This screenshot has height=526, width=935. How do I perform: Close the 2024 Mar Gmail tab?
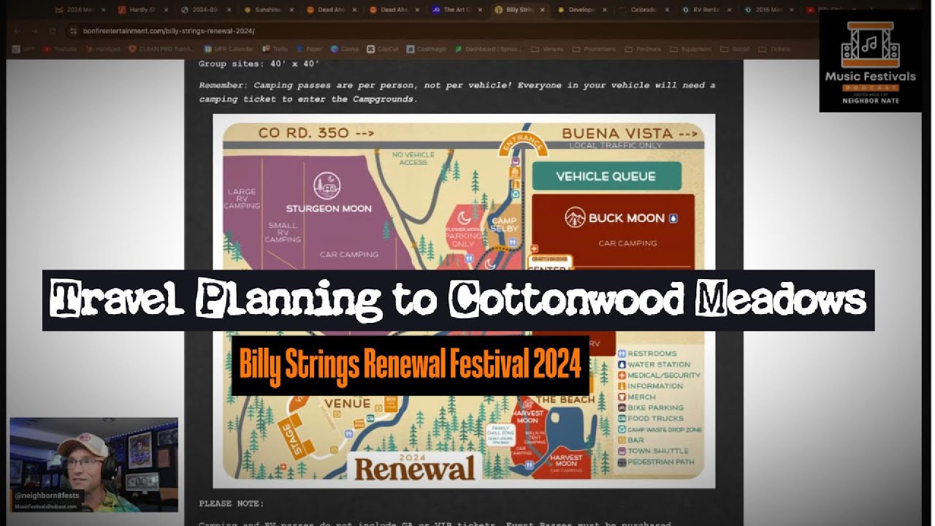[x=103, y=10]
